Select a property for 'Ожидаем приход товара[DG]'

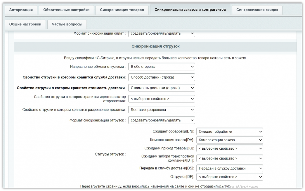(x=229, y=148)
